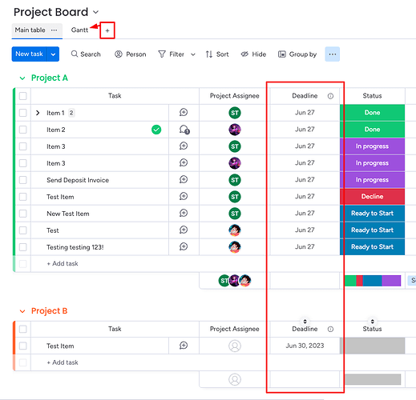Check the select-all checkbox in the Project A header
This screenshot has height=400, width=416.
pyautogui.click(x=23, y=96)
